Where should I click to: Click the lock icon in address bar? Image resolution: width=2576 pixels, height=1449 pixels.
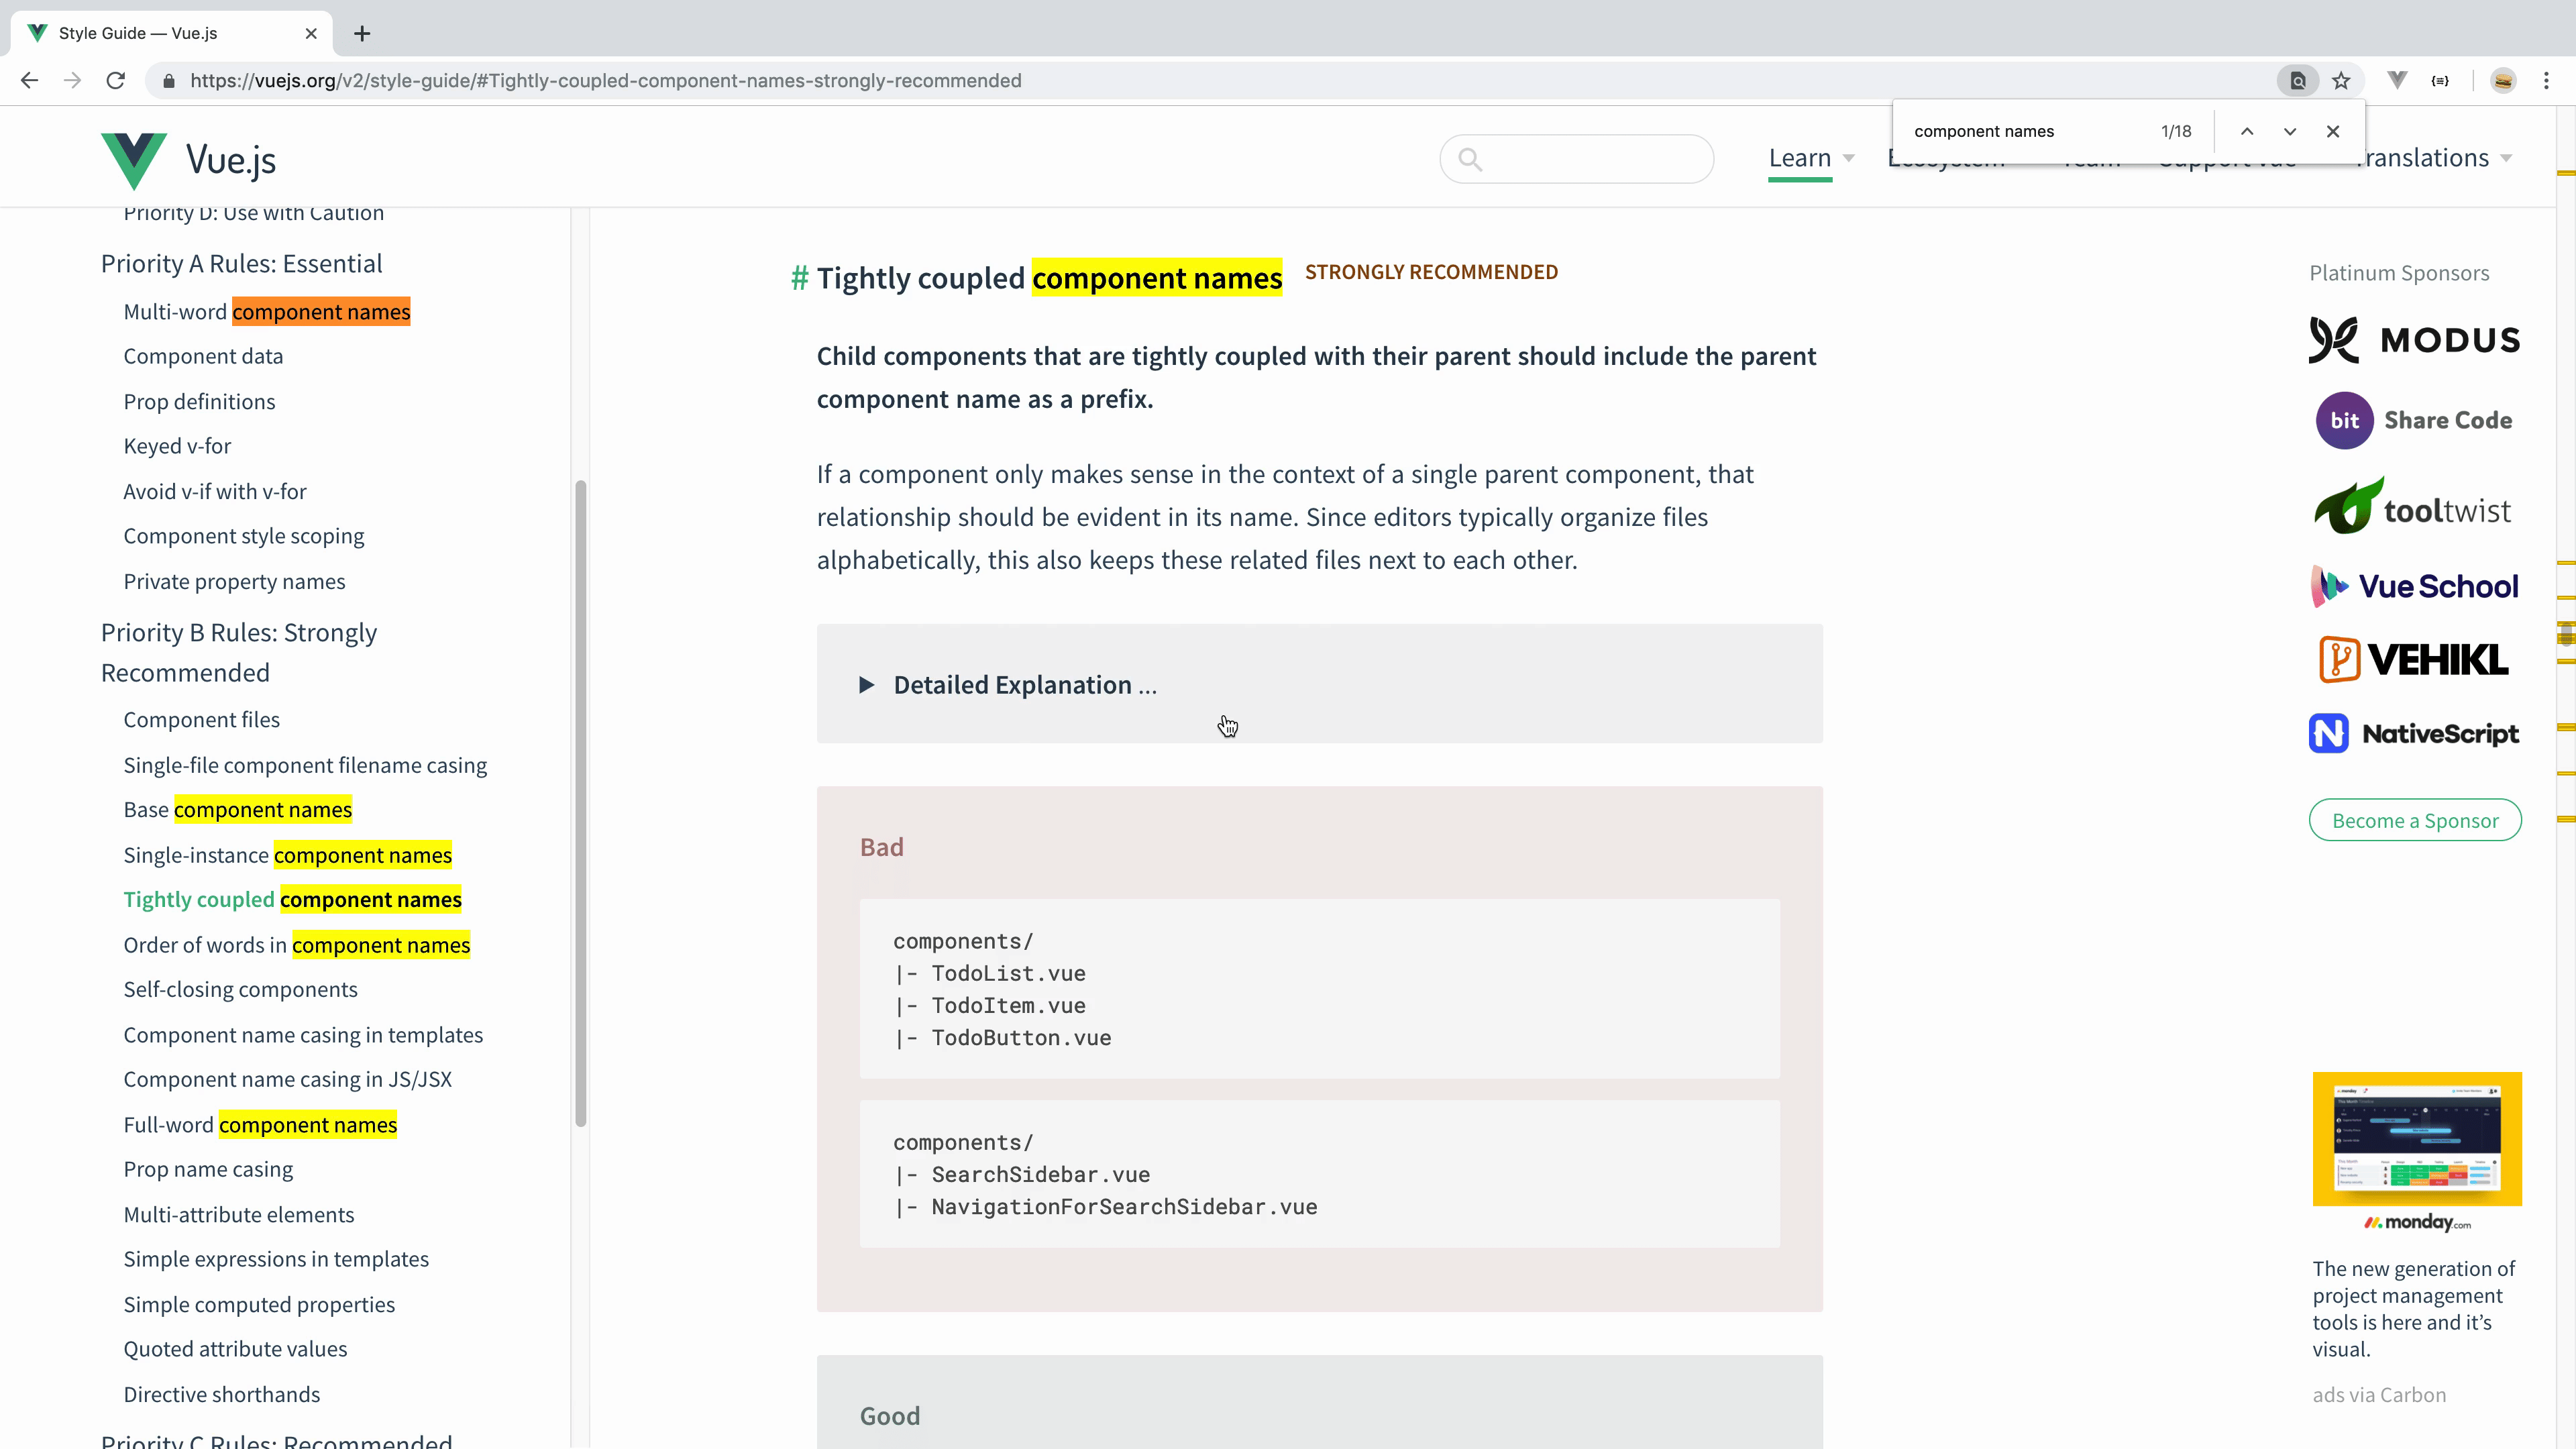pyautogui.click(x=169, y=81)
